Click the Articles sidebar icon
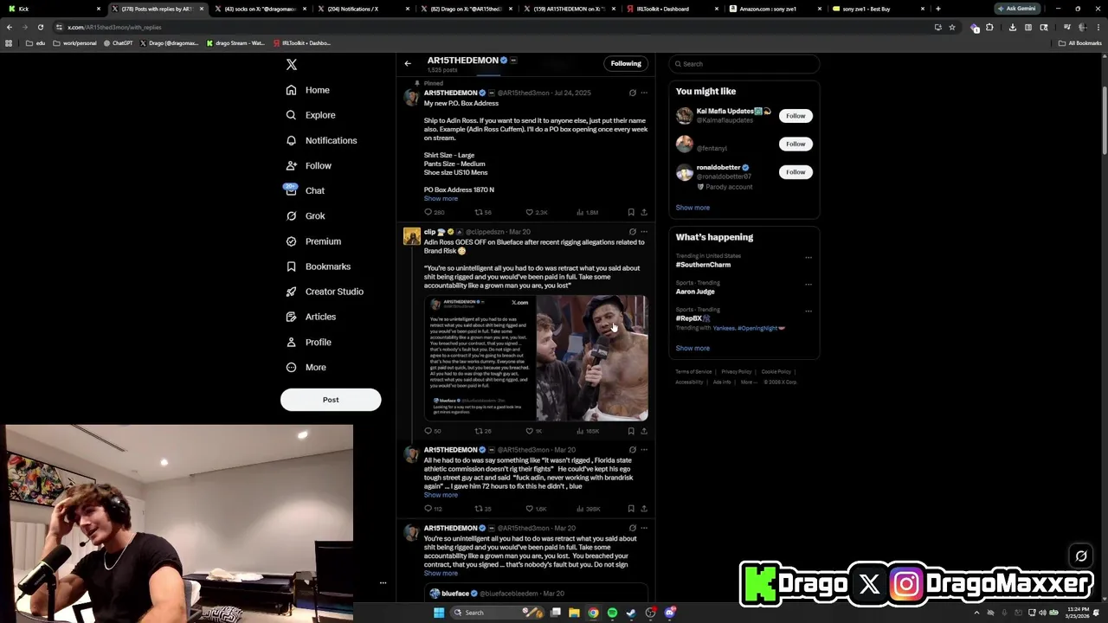1108x623 pixels. [291, 317]
